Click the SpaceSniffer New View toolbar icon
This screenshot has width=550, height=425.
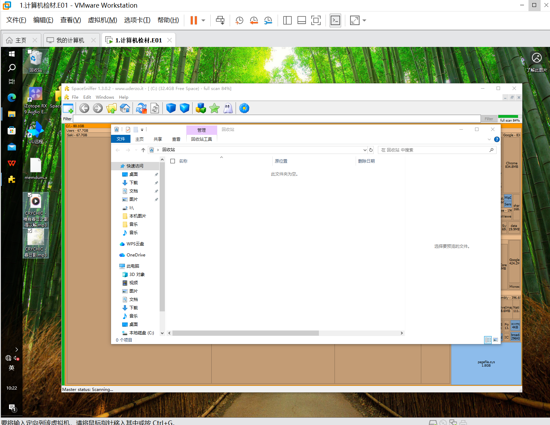[68, 108]
